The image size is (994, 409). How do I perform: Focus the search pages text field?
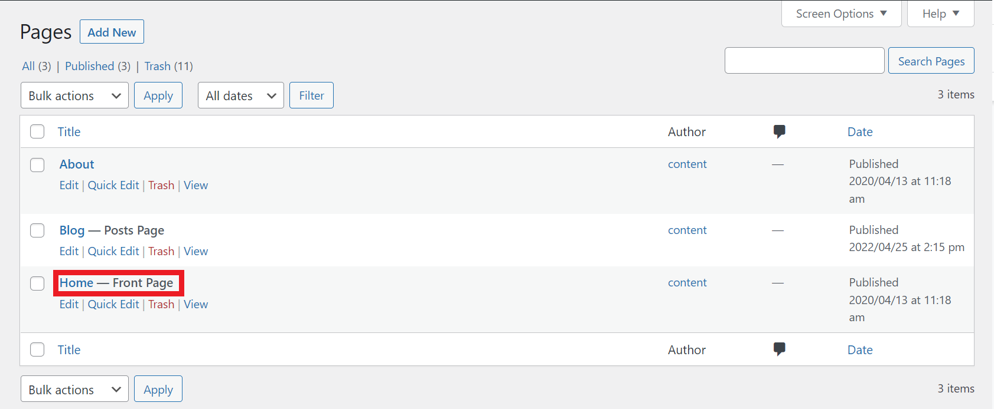804,61
